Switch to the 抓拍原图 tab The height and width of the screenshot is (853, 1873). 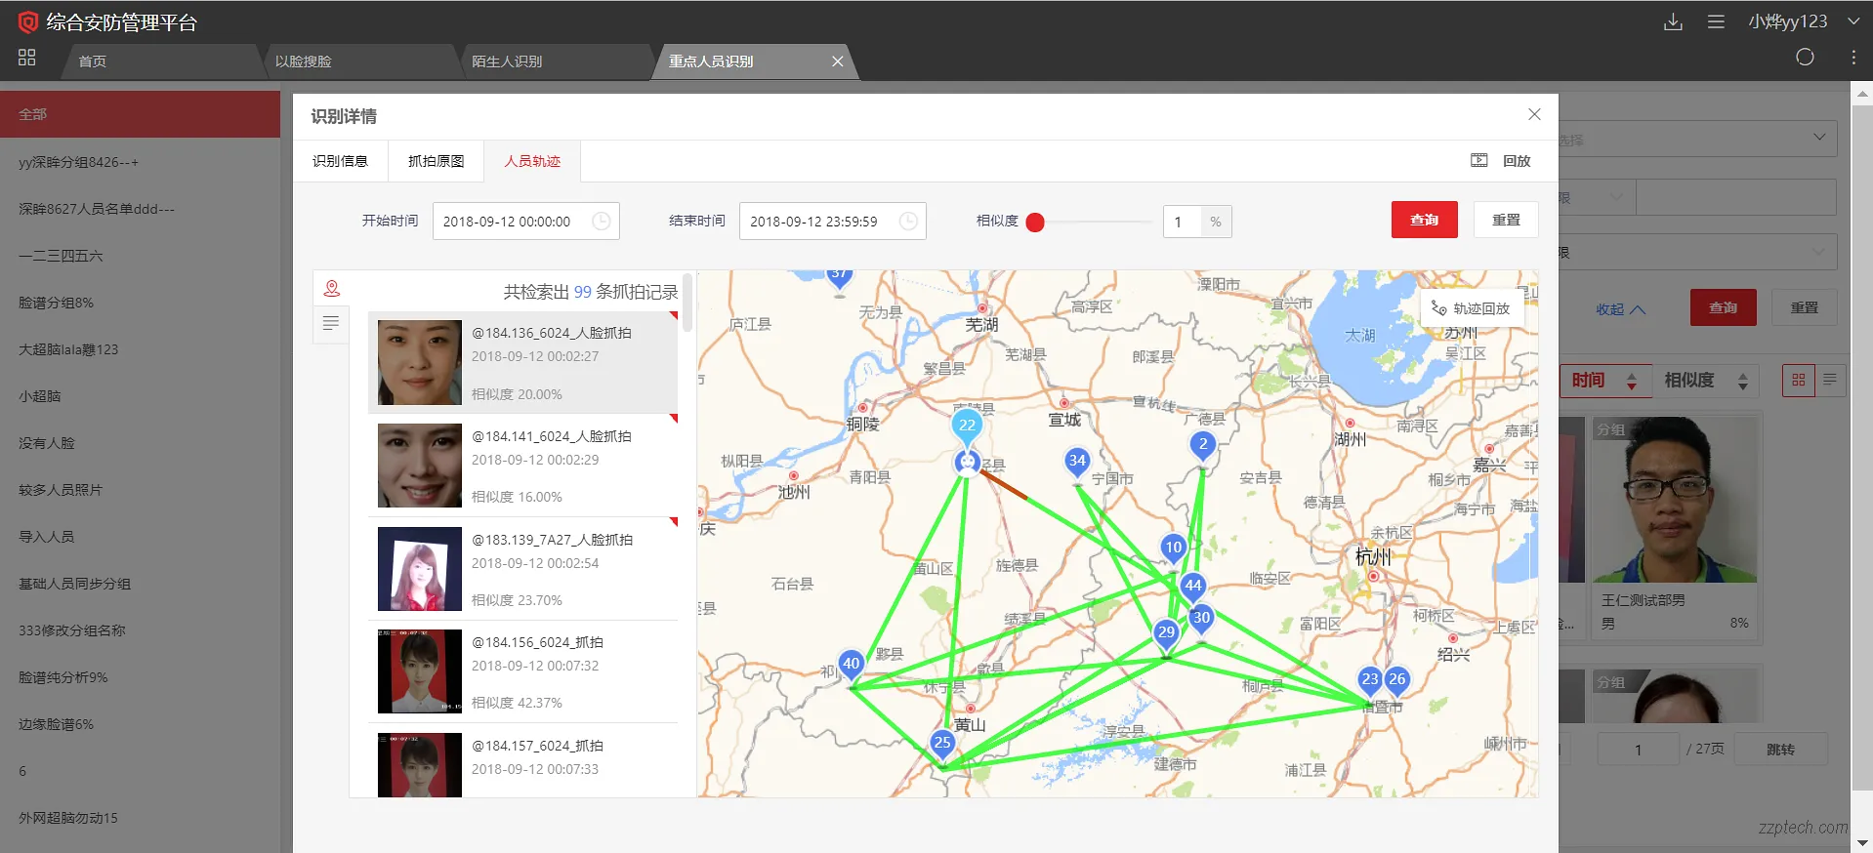pos(436,161)
